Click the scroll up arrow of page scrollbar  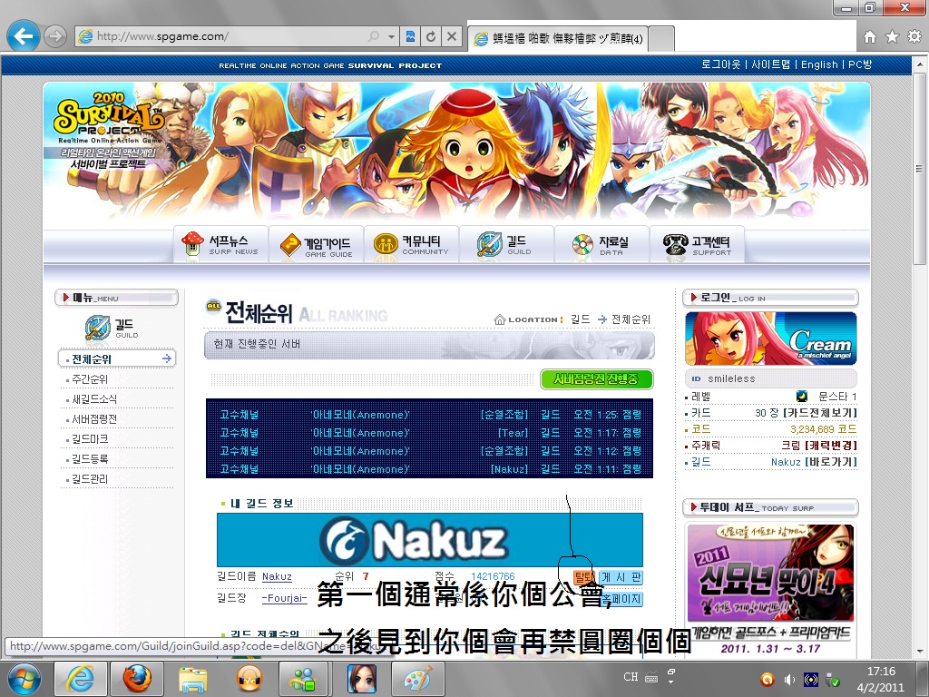[920, 64]
